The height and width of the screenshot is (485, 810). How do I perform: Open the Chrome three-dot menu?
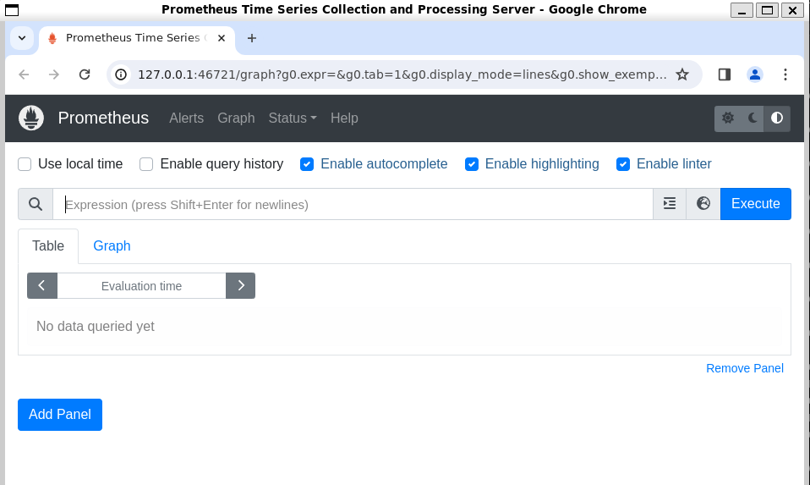[785, 74]
